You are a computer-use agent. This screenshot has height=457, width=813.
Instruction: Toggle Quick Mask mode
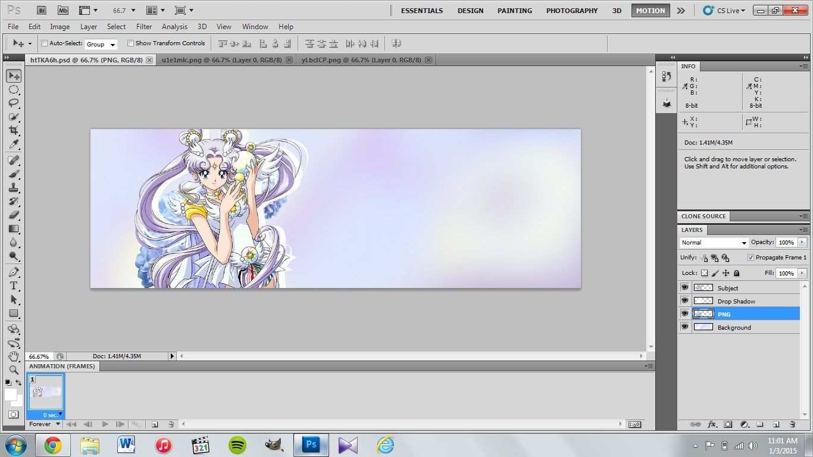(14, 414)
